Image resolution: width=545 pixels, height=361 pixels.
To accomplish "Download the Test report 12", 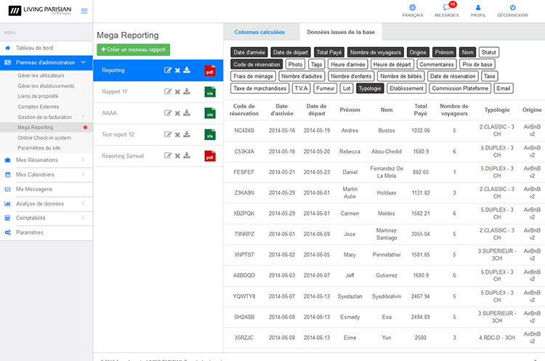I will [x=187, y=134].
